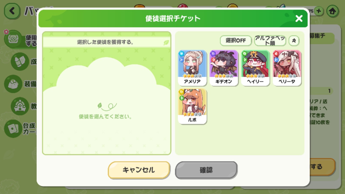Select the アメリア character card

tap(192, 68)
